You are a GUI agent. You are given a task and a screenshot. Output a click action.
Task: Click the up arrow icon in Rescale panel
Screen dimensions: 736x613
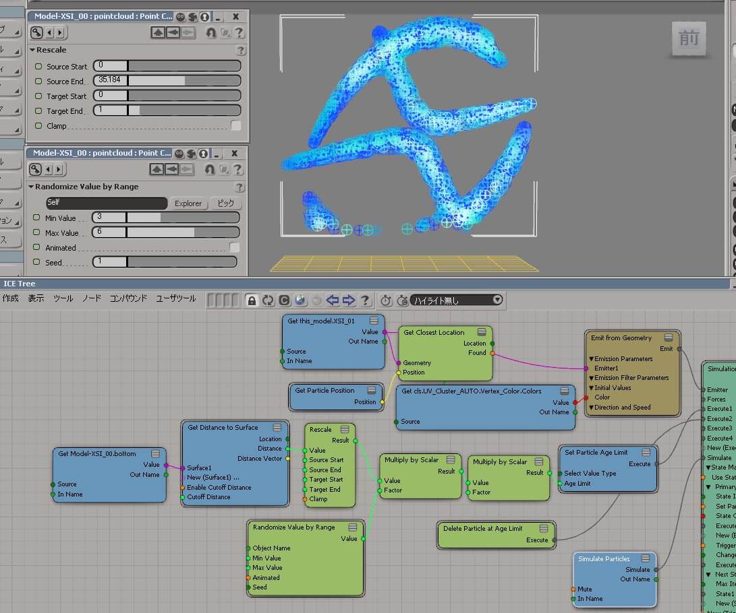coord(158,32)
